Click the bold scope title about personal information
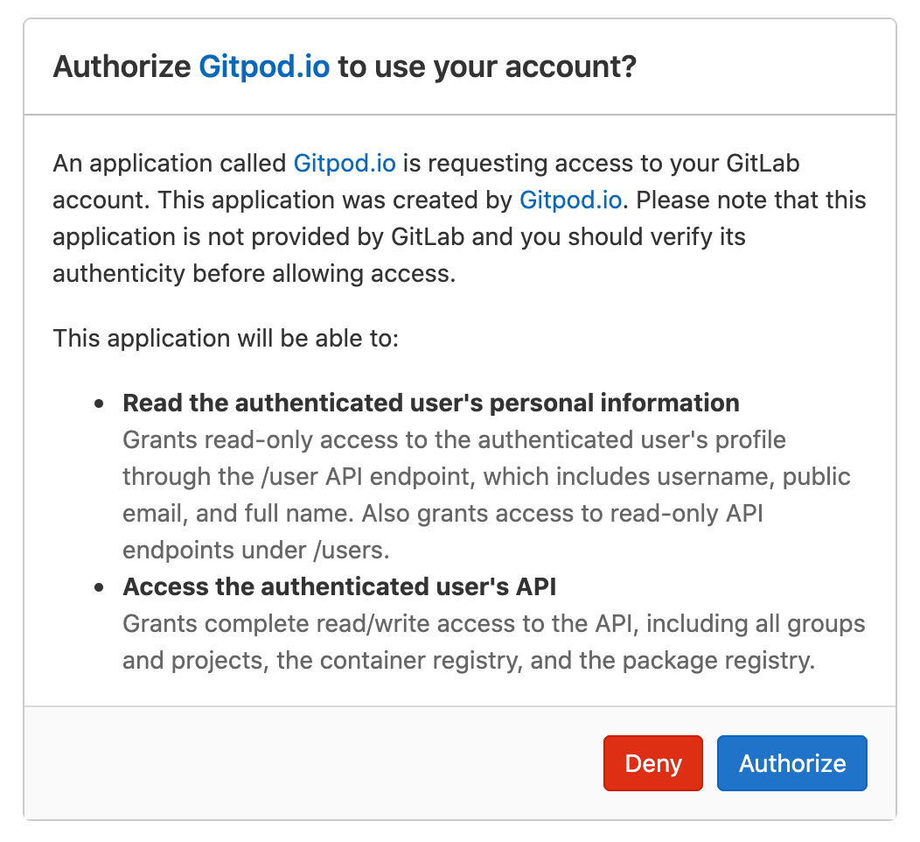The height and width of the screenshot is (842, 920). pyautogui.click(x=431, y=403)
